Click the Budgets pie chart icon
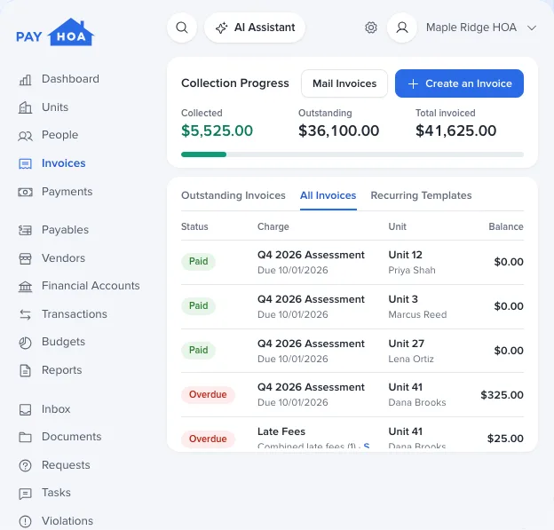This screenshot has height=530, width=554. coord(25,343)
